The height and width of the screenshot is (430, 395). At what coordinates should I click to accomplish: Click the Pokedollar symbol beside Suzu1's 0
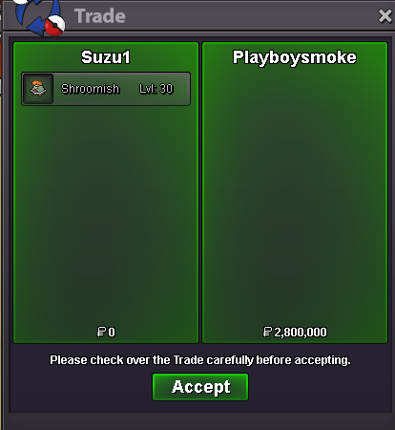click(101, 332)
